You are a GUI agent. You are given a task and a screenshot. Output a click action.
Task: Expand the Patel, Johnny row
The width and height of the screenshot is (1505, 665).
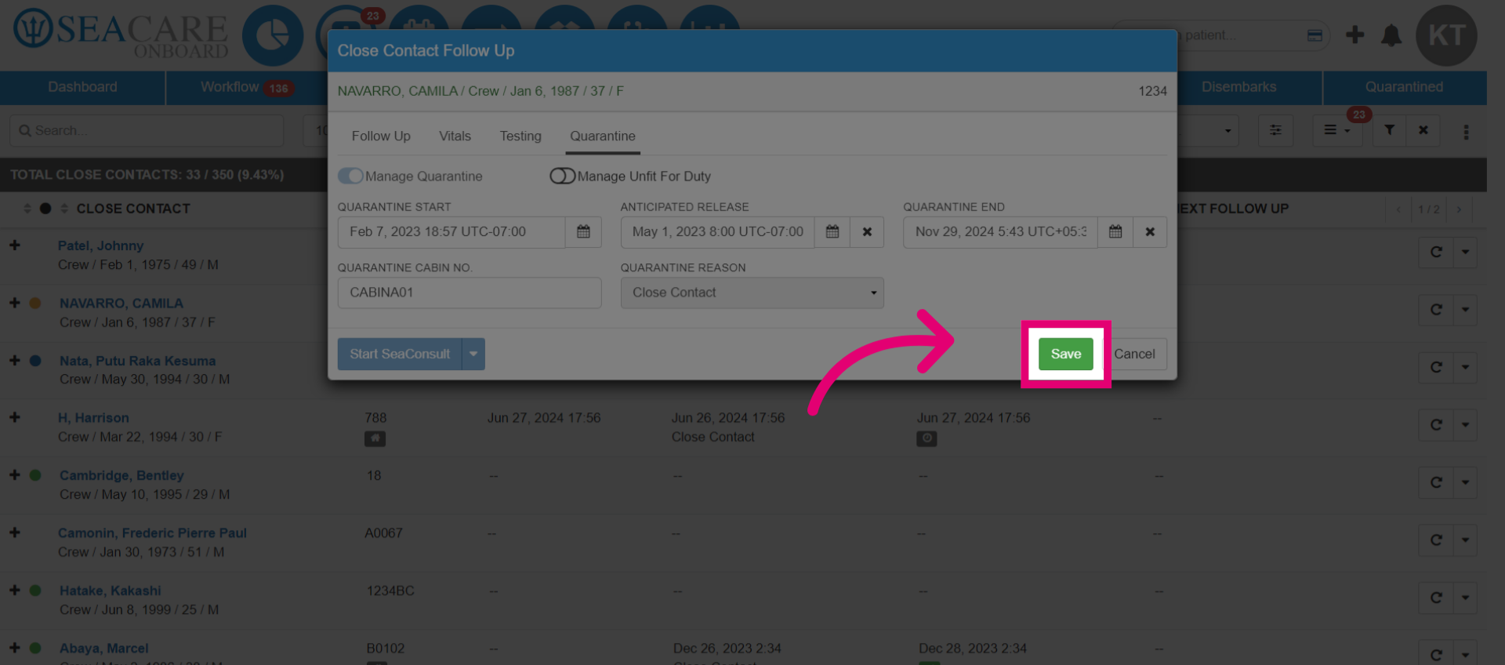[15, 245]
